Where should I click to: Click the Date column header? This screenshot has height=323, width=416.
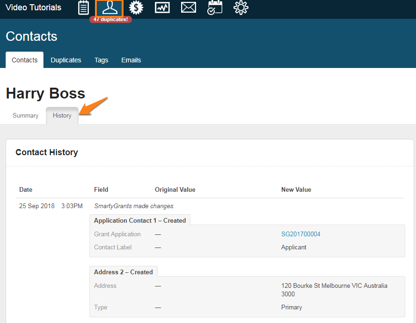(x=26, y=190)
